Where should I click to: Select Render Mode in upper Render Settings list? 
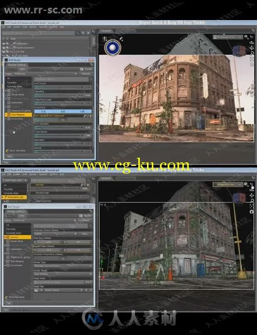tap(16, 94)
